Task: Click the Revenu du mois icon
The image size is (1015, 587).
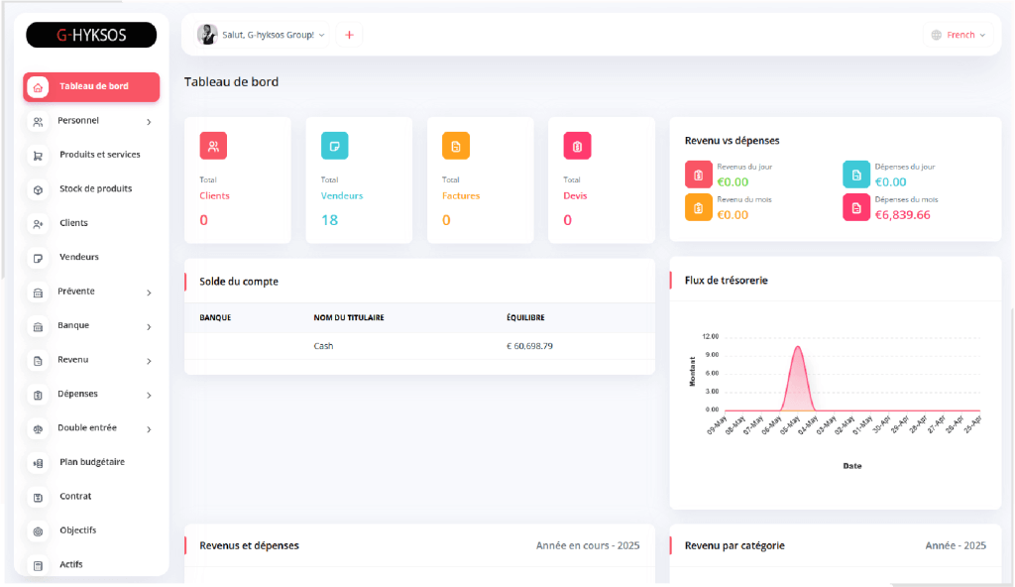Action: coord(699,207)
